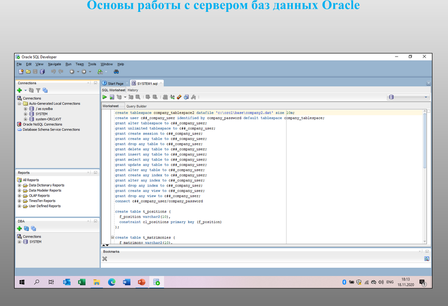Screen dimensions: 448x306
Task: Click the Save All toolbar icon
Action: (x=42, y=72)
